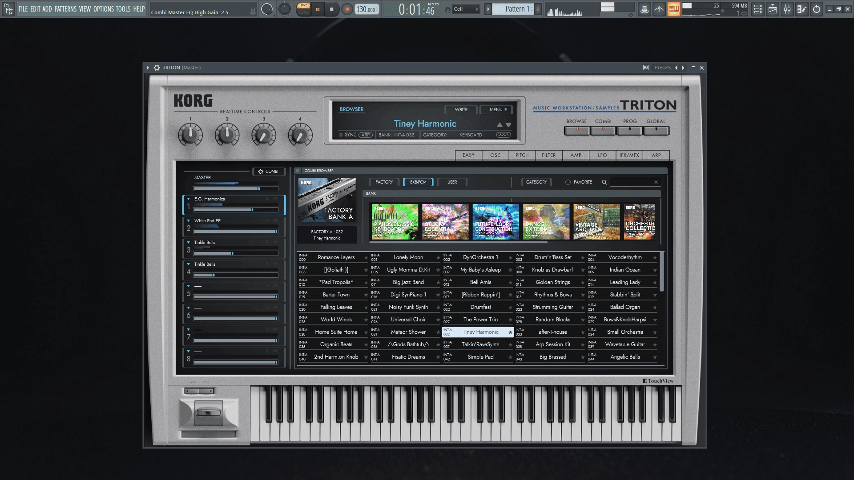Switch to the EASY tab

pos(468,156)
